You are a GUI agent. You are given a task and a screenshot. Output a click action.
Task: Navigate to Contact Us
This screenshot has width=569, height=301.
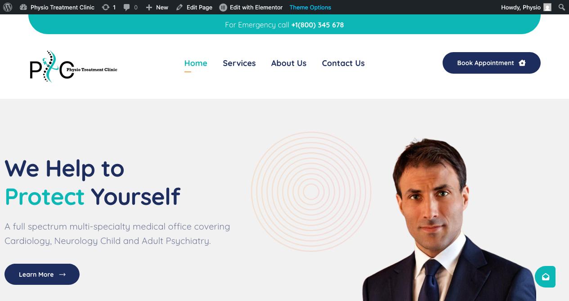point(343,63)
